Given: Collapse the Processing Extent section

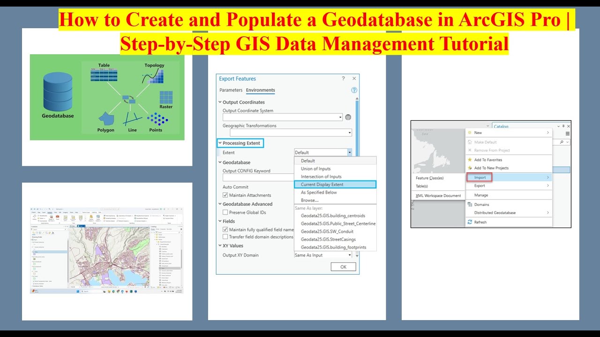Looking at the screenshot, I should [x=219, y=143].
